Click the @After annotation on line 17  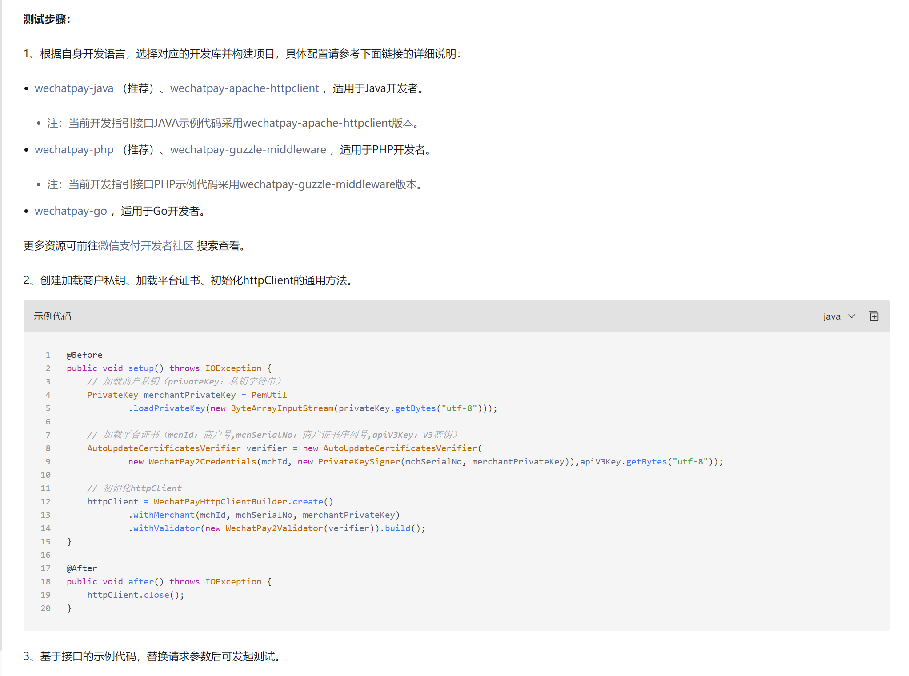(82, 568)
